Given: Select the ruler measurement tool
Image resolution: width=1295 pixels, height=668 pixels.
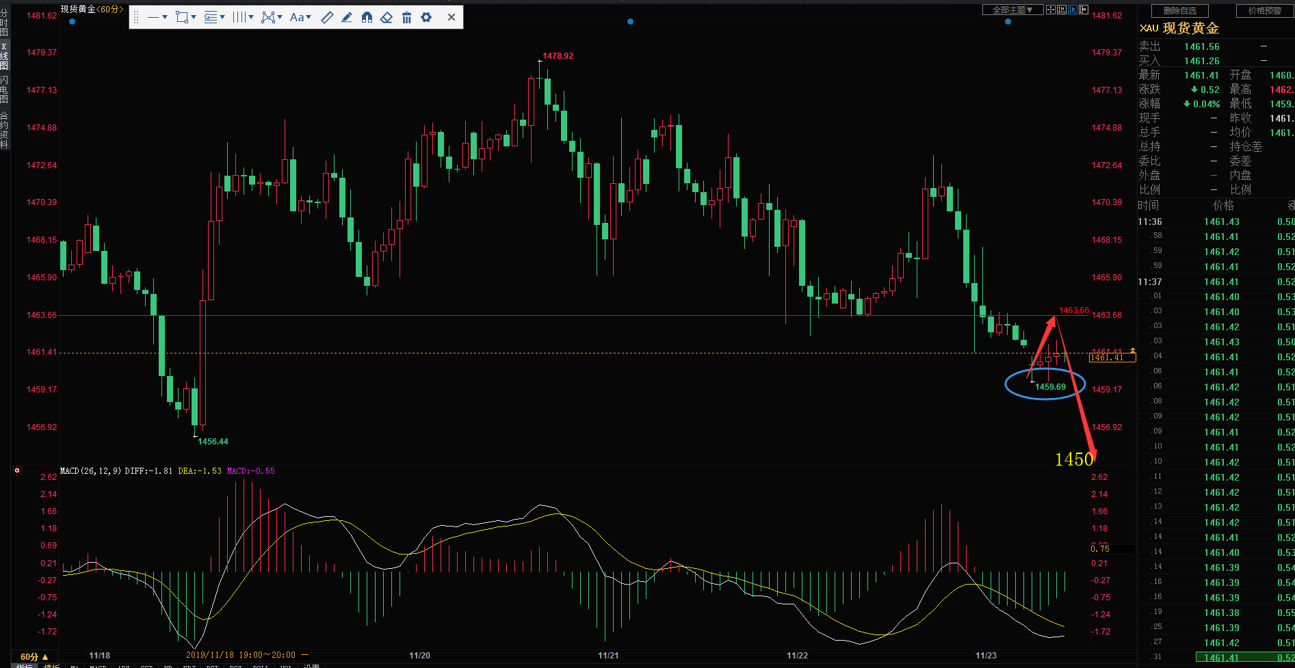Looking at the screenshot, I should pyautogui.click(x=327, y=17).
